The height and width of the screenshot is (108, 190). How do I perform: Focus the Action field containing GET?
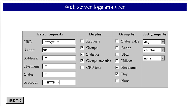tap(59, 50)
